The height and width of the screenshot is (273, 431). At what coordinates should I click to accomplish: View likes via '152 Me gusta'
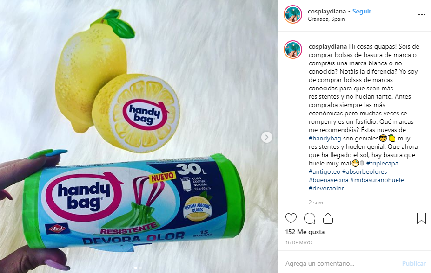(305, 232)
